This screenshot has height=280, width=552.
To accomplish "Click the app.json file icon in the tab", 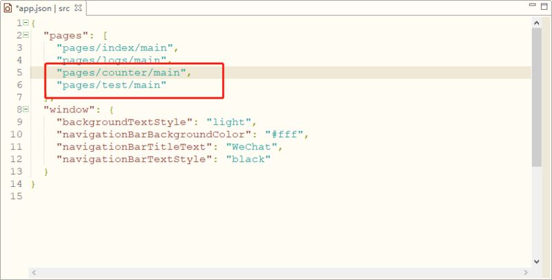I will 8,8.
